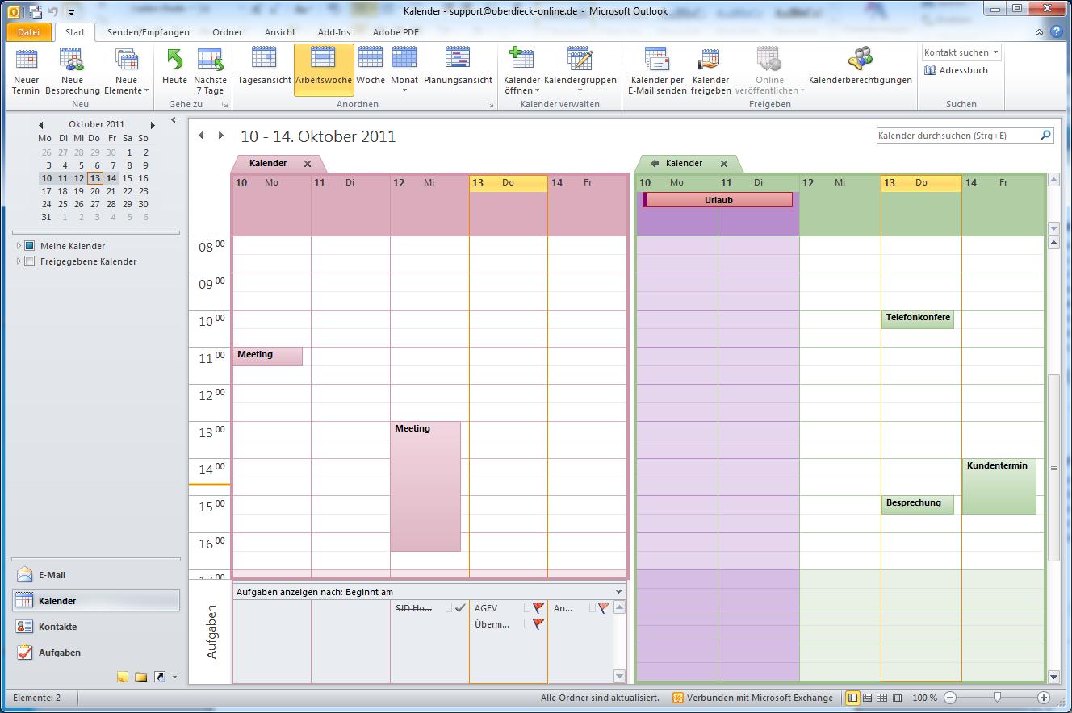The image size is (1072, 713).
Task: Close the green Kalender tab
Action: coord(724,164)
